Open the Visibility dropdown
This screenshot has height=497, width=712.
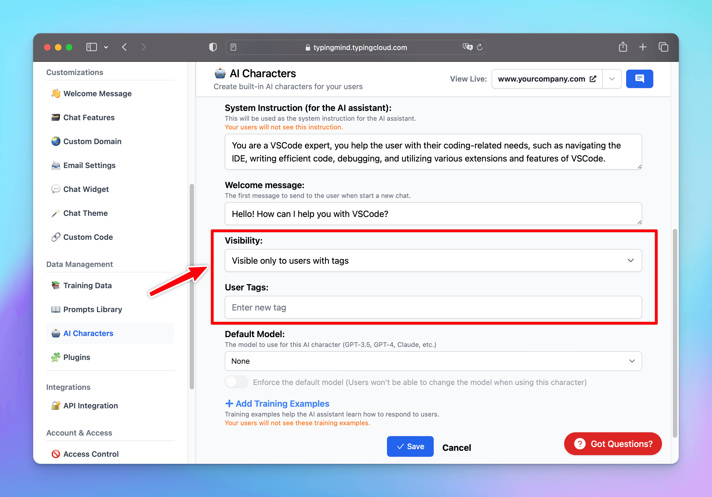click(433, 261)
